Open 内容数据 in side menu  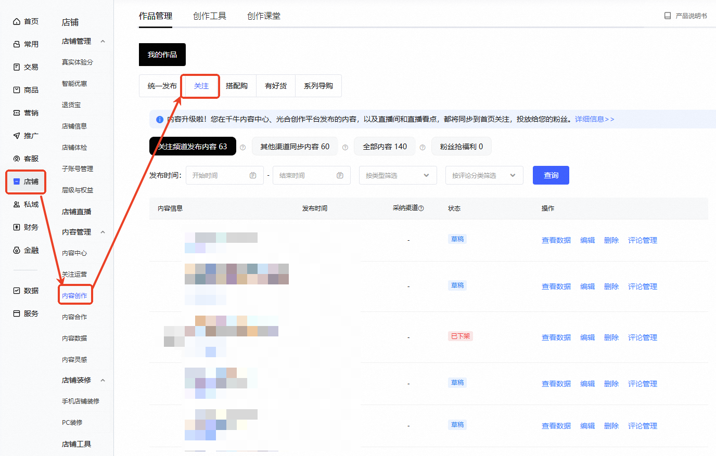(x=74, y=338)
